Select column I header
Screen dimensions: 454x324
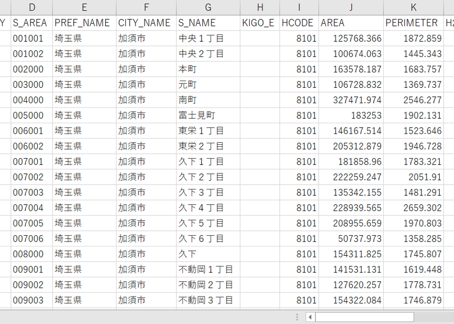pos(299,7)
